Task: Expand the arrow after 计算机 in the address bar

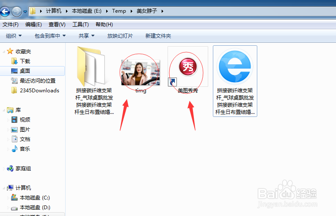Action: point(66,11)
